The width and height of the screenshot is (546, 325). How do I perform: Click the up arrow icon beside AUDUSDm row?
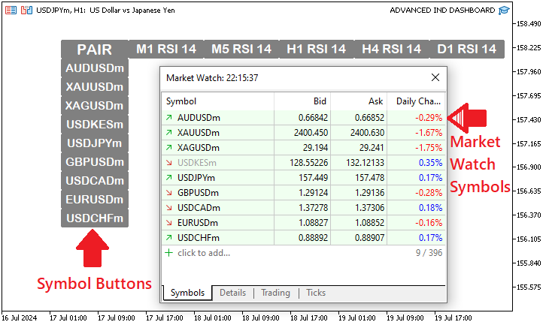[169, 118]
